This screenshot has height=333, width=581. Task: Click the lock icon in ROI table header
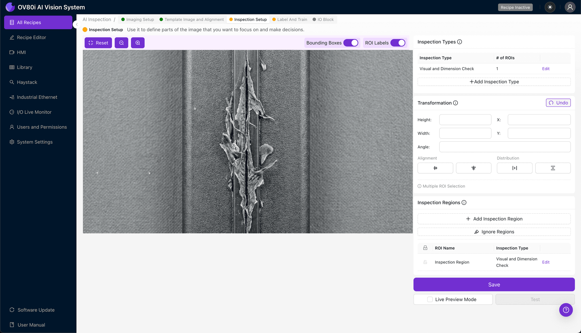(425, 248)
